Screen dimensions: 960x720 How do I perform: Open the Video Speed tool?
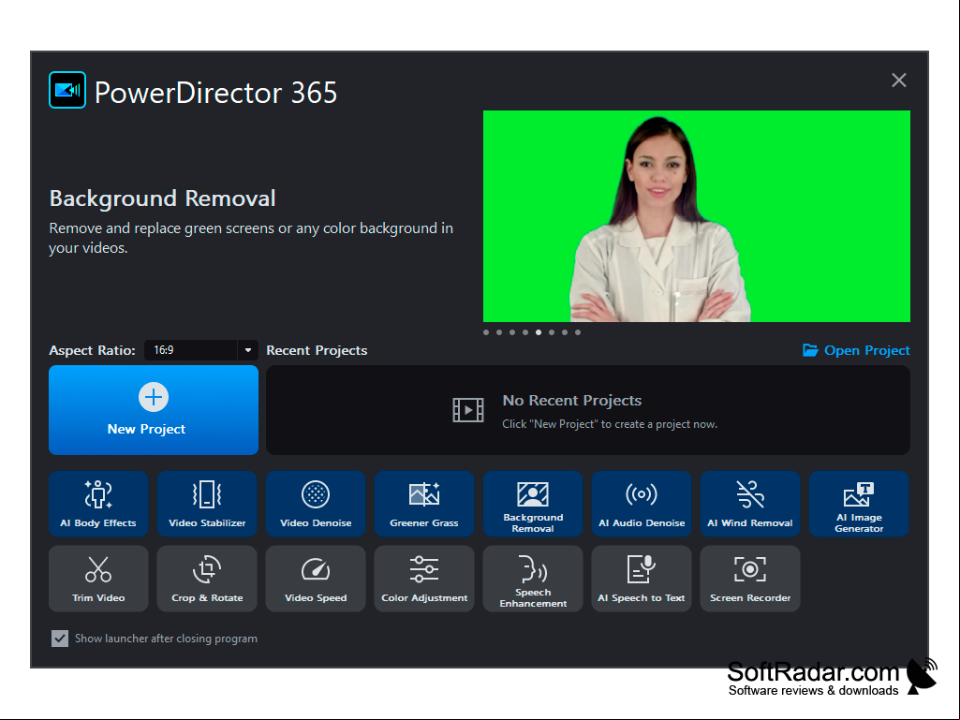316,579
